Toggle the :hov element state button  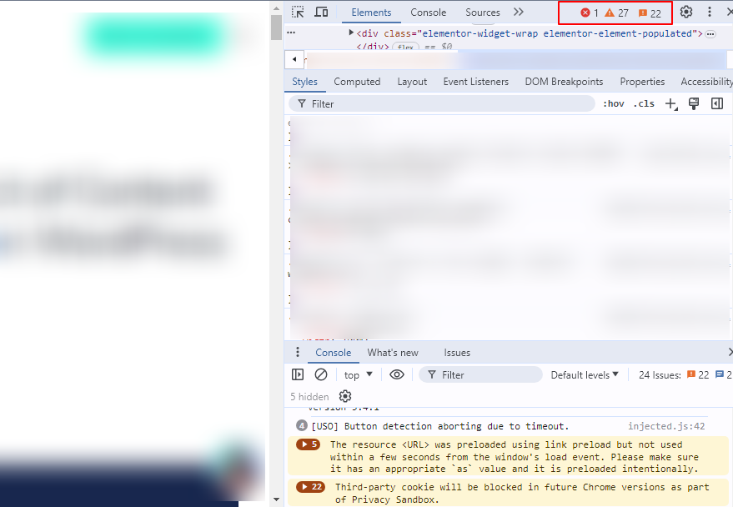coord(613,104)
